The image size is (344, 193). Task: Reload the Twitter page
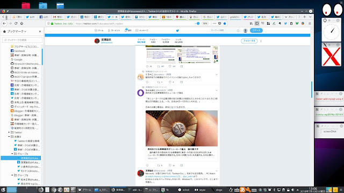(16, 24)
